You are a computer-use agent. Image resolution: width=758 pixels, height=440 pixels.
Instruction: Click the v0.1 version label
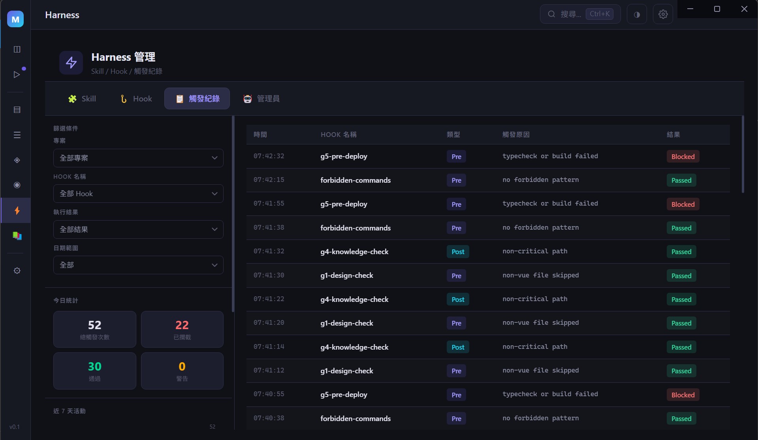point(15,427)
